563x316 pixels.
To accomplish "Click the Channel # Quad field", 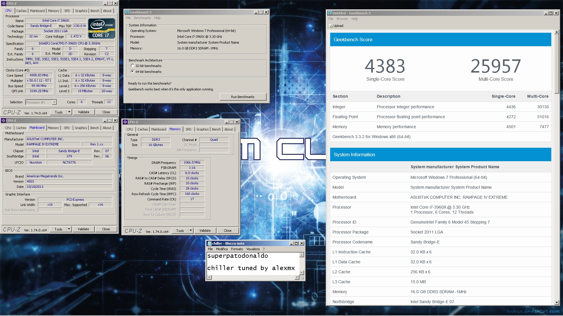I will (214, 140).
